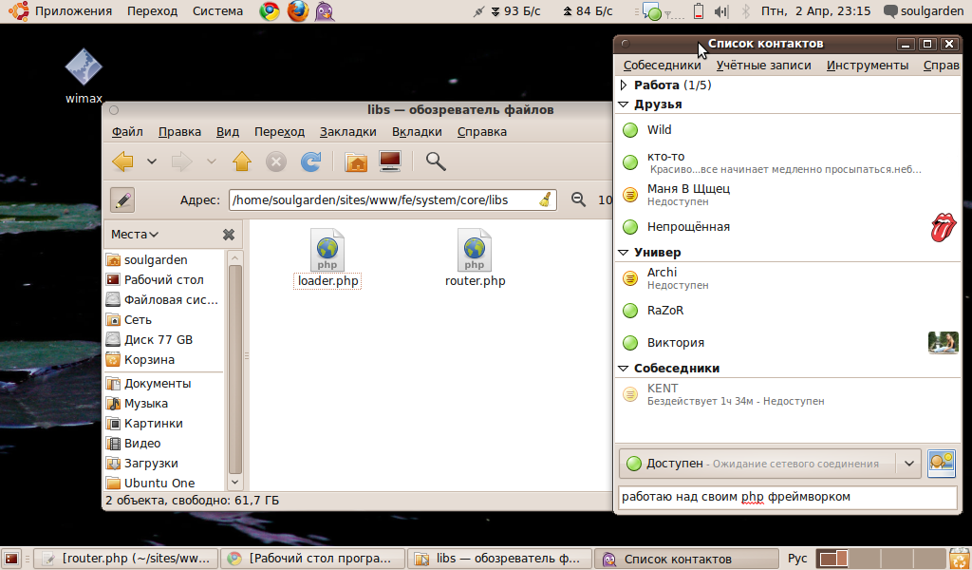972x570 pixels.
Task: Click the Computer icon in toolbar
Action: 390,161
